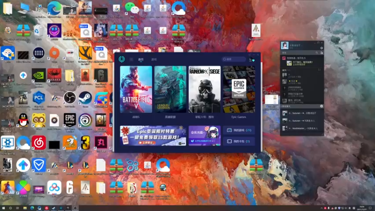Select the NVIDIA GeForce Experience desktop icon
Image resolution: width=375 pixels, height=211 pixels.
[39, 77]
